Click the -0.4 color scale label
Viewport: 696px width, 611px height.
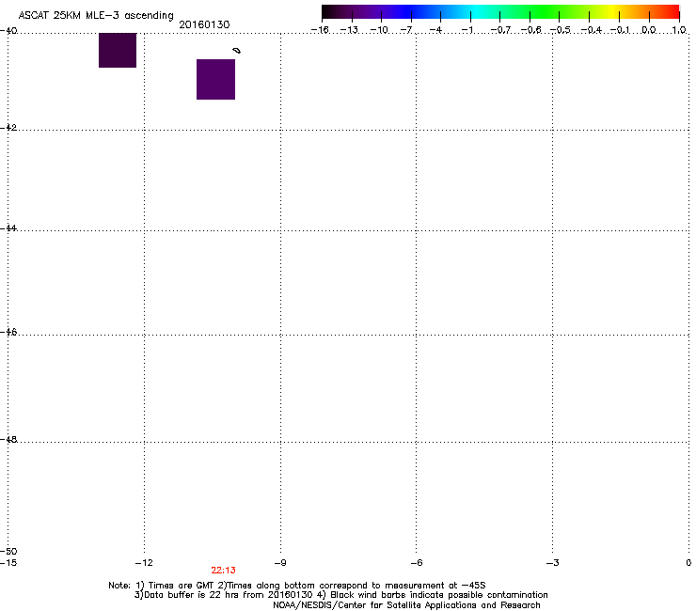pos(592,30)
